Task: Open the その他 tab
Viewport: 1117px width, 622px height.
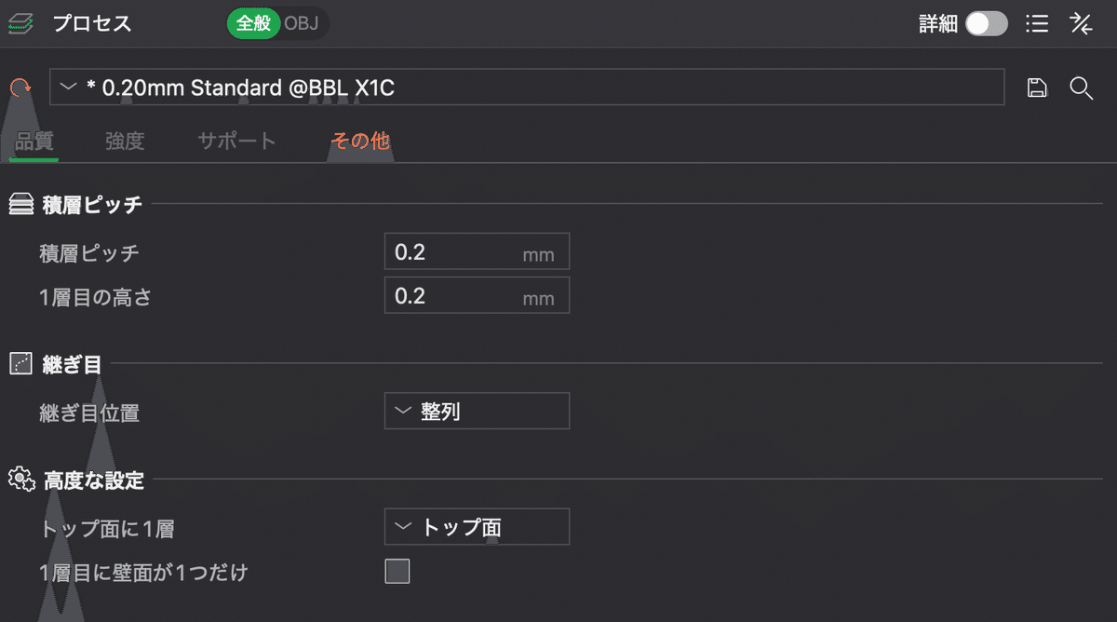Action: click(359, 141)
